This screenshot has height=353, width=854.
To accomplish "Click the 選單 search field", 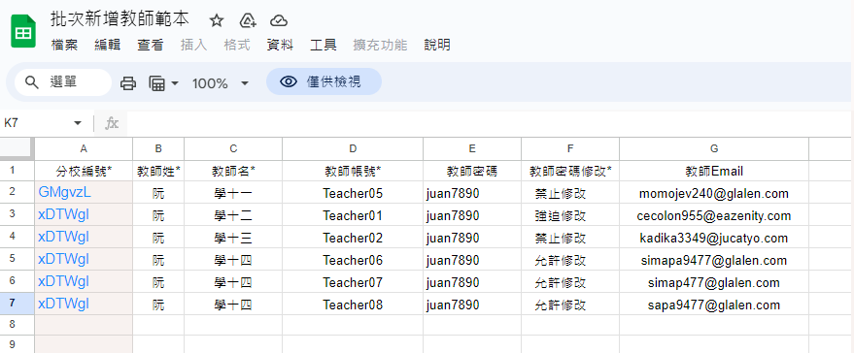I will click(63, 82).
